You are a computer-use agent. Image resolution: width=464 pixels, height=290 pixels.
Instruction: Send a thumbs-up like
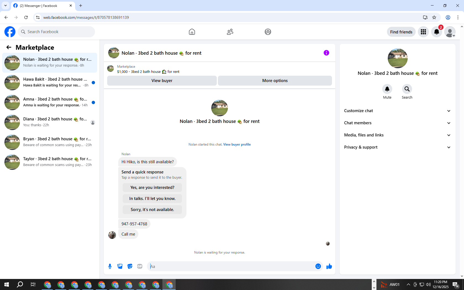click(x=329, y=266)
